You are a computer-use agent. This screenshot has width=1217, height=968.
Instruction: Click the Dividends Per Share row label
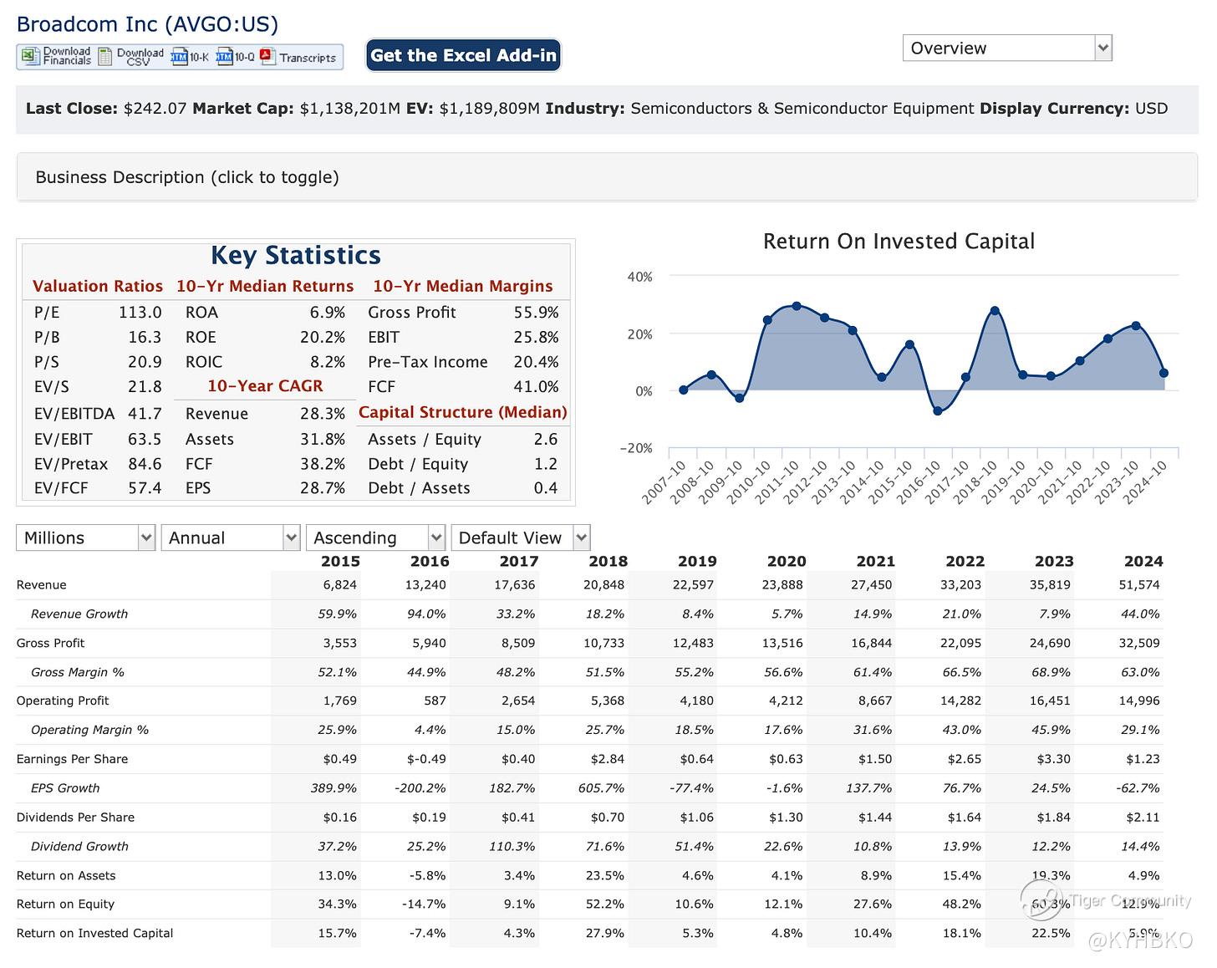coord(75,818)
